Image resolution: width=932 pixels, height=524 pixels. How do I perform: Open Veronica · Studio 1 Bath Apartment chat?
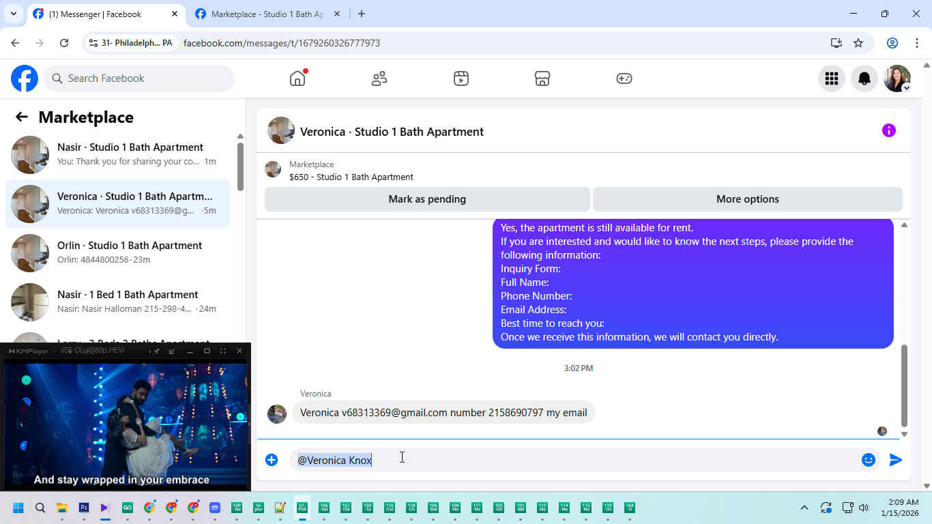pyautogui.click(x=117, y=203)
